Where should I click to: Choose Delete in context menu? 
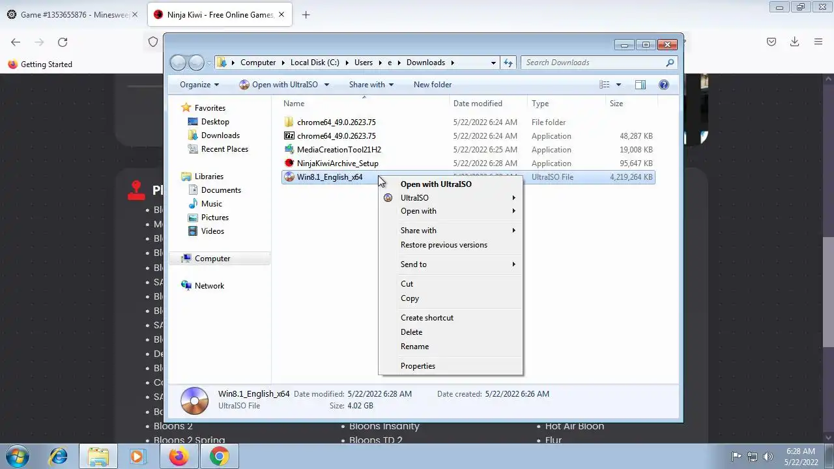411,332
